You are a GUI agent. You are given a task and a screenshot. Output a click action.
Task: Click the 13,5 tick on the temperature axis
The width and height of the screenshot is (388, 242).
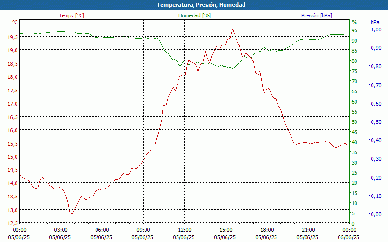pyautogui.click(x=13, y=197)
